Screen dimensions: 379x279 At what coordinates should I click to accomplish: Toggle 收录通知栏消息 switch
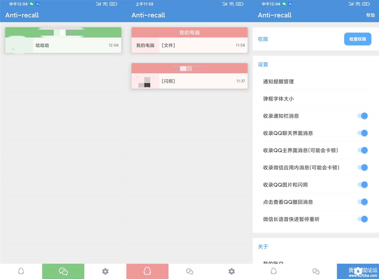[363, 116]
